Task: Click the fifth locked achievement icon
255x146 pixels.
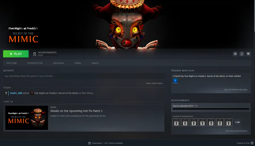Action: [x=211, y=122]
